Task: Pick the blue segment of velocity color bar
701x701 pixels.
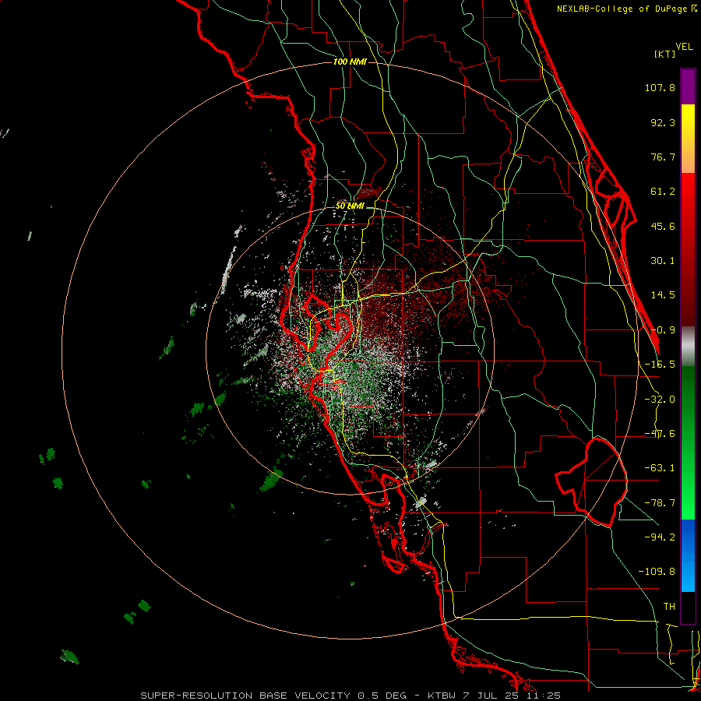Action: point(688,555)
